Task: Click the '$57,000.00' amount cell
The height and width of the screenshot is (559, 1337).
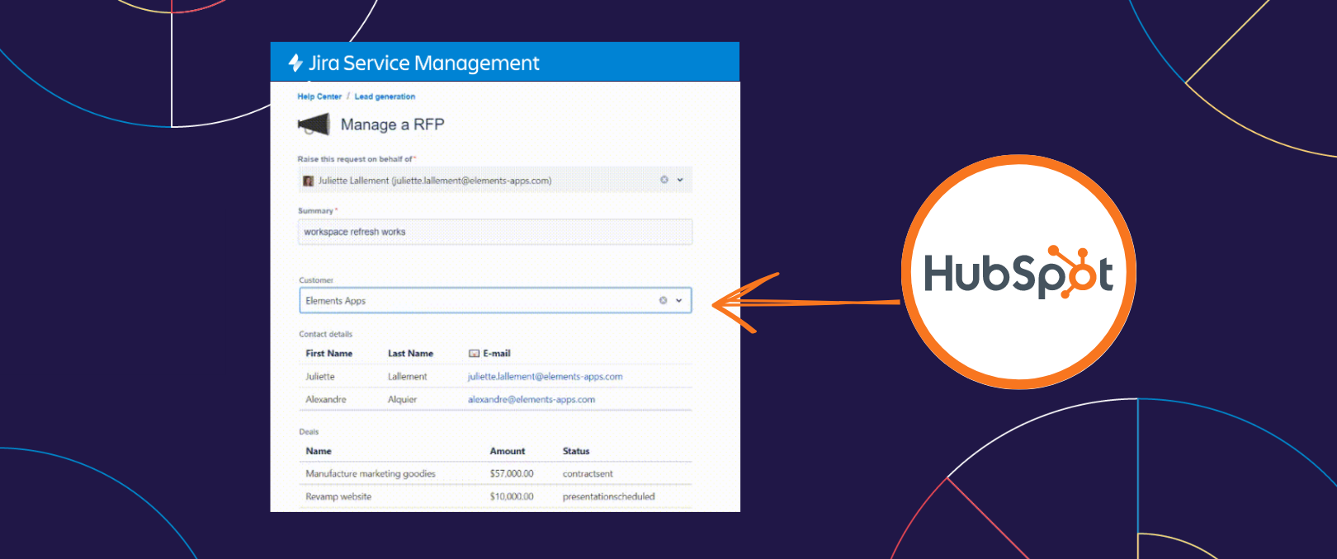Action: pos(512,474)
